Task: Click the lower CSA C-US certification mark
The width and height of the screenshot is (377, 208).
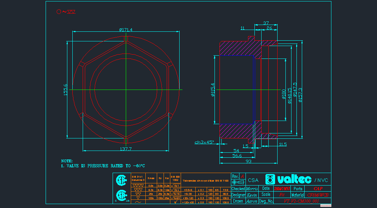Action: (x=121, y=196)
